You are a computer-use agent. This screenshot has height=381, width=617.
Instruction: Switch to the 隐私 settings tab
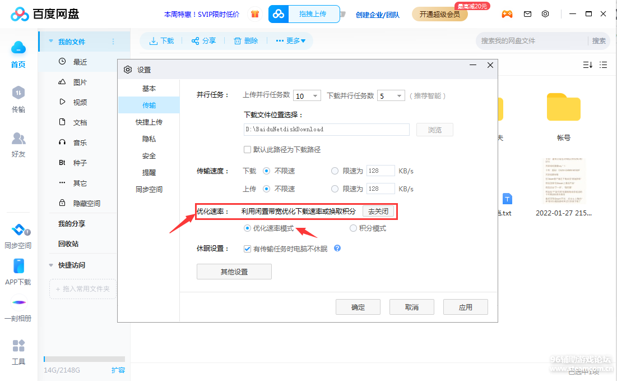click(149, 139)
